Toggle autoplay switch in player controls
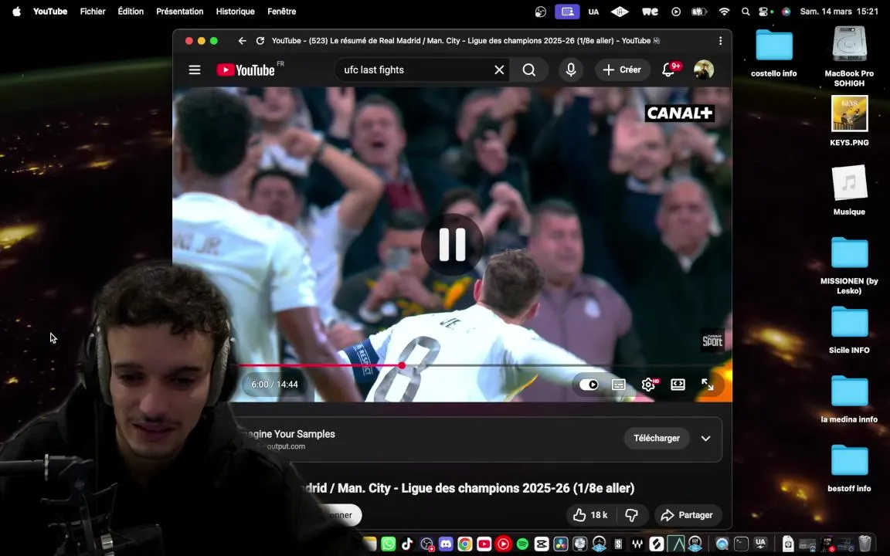The height and width of the screenshot is (556, 890). pyautogui.click(x=589, y=385)
